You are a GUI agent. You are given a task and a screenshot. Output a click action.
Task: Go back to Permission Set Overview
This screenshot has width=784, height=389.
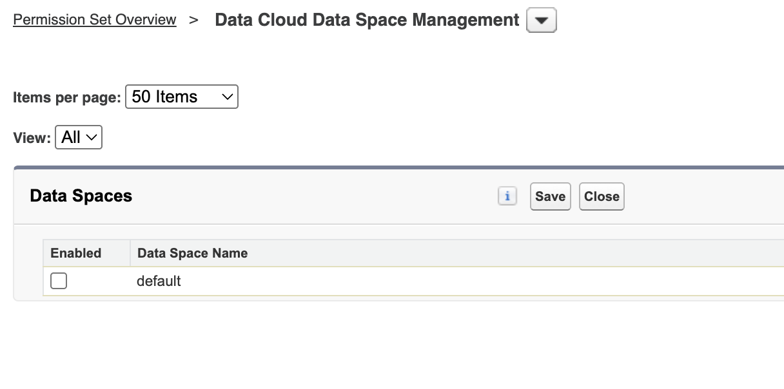(95, 19)
